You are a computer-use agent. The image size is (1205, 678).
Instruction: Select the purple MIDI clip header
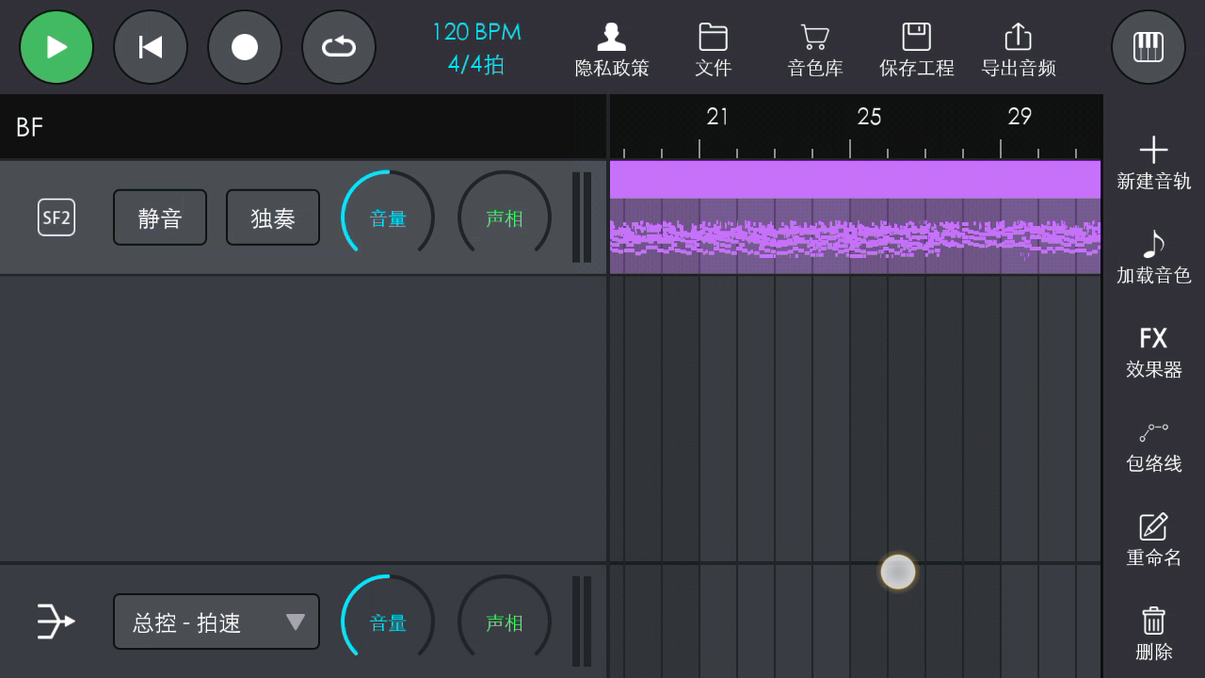pos(855,179)
